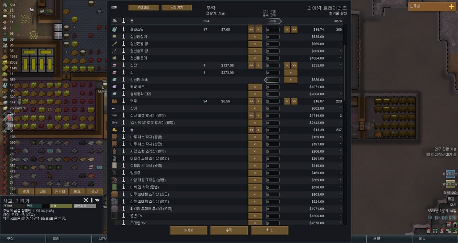
Task: Buy 정신안정기 with < button
Action: coord(254,37)
